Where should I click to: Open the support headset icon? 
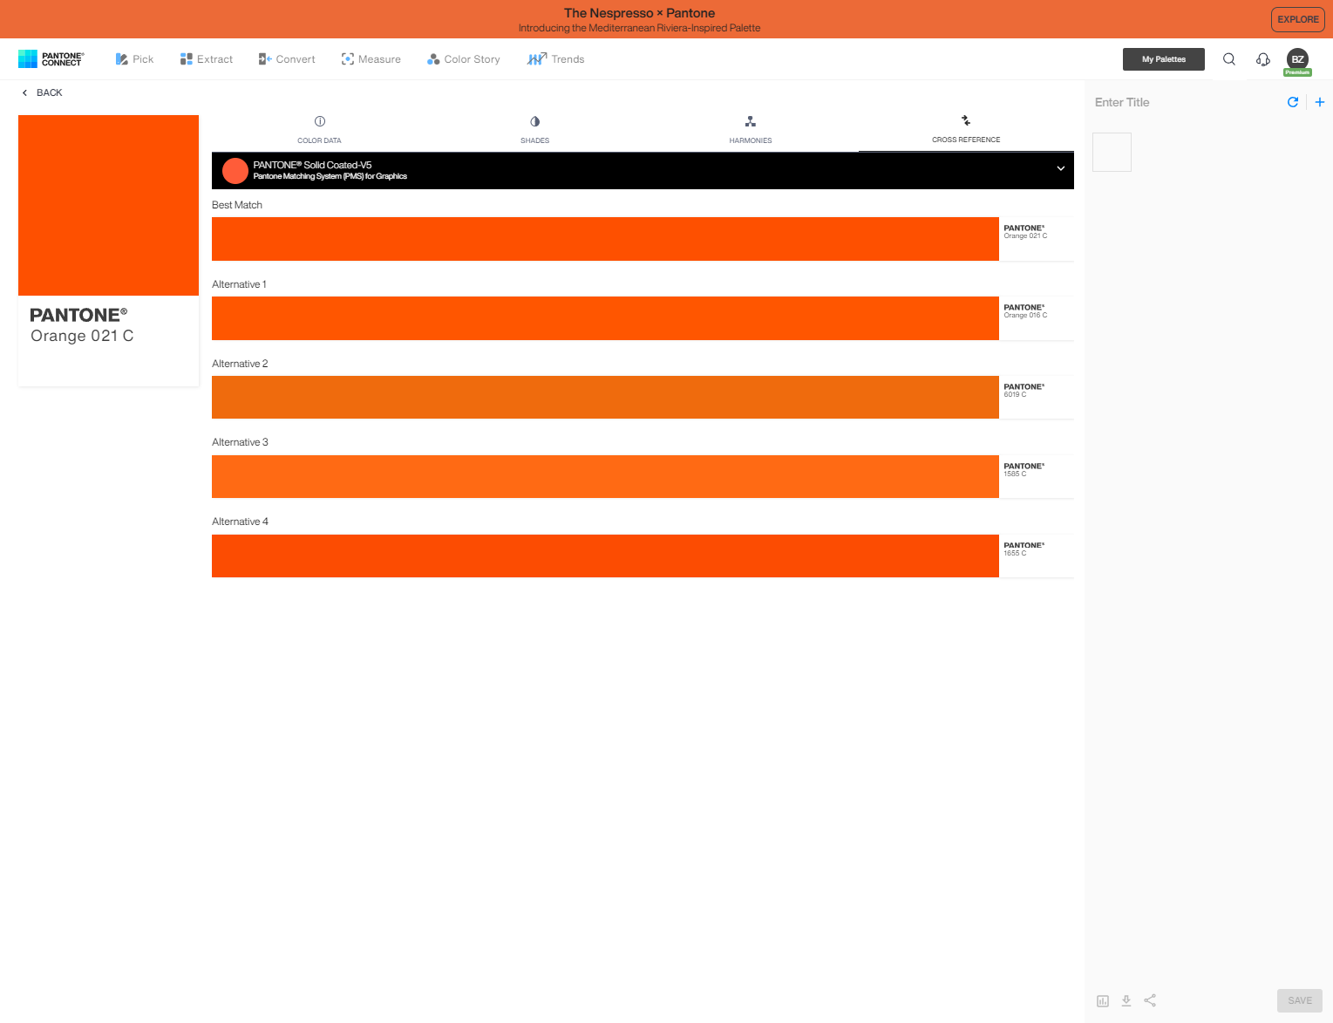pyautogui.click(x=1262, y=59)
